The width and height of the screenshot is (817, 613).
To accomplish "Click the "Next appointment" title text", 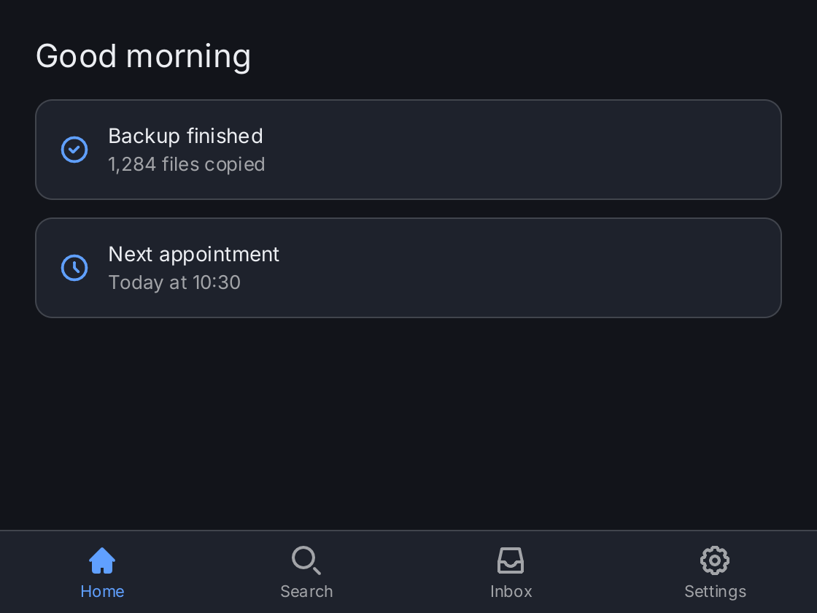I will click(194, 255).
